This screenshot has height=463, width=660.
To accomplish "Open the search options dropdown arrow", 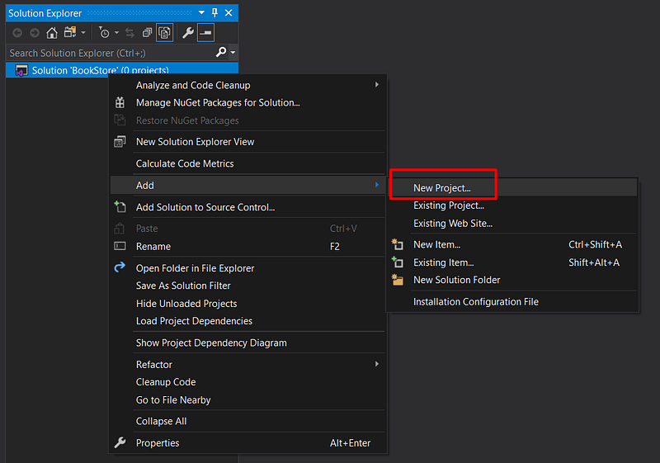I will click(x=233, y=53).
